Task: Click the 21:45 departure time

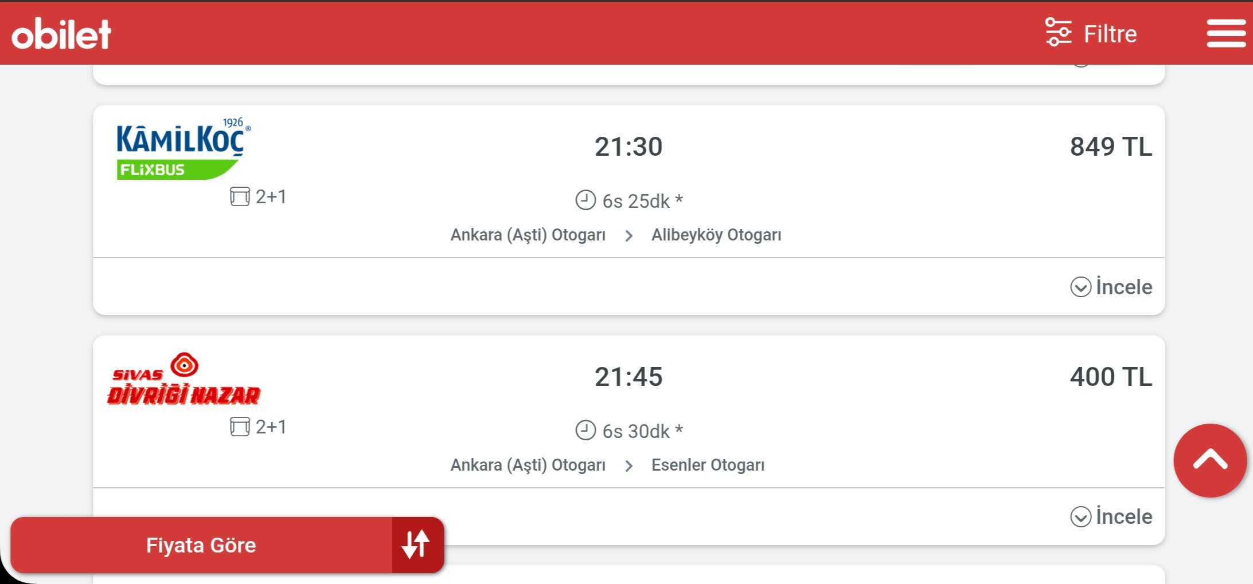Action: [x=629, y=377]
